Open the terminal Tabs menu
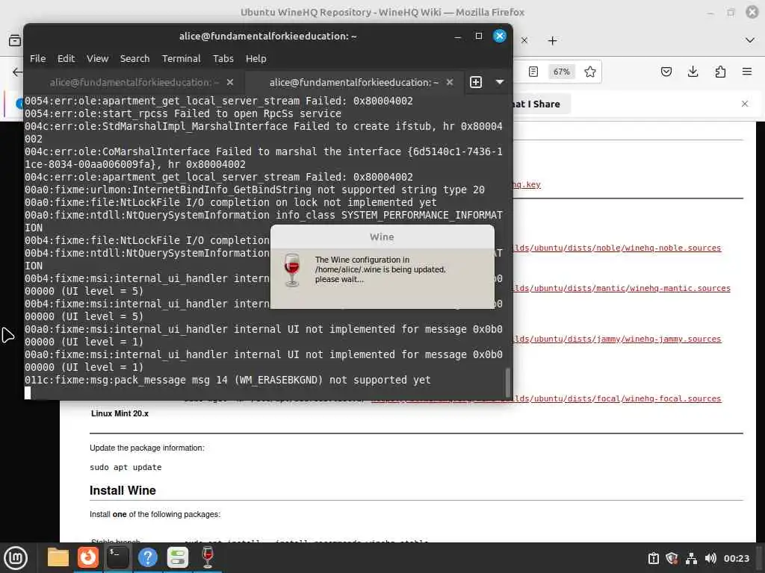 223,58
